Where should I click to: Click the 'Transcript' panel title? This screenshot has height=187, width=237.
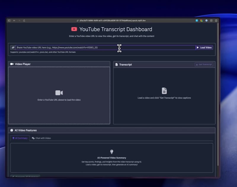[125, 65]
